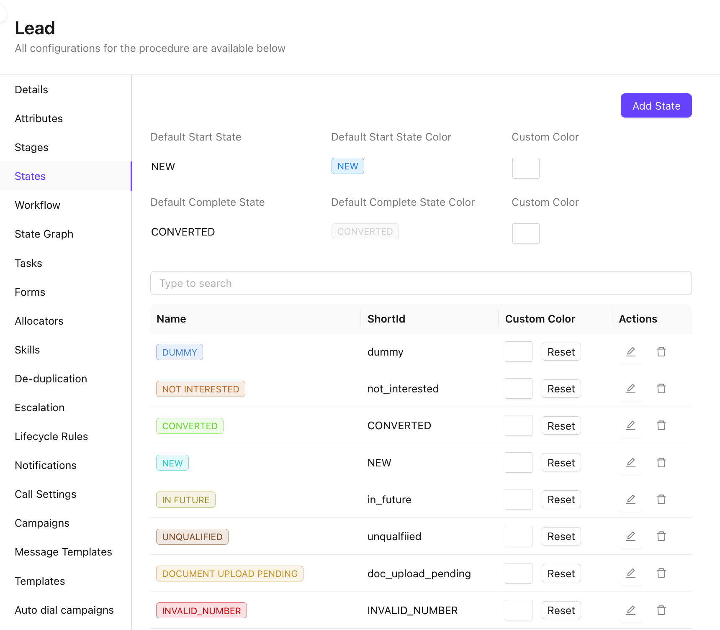Edit the IN FUTURE state
This screenshot has width=720, height=630.
(630, 499)
